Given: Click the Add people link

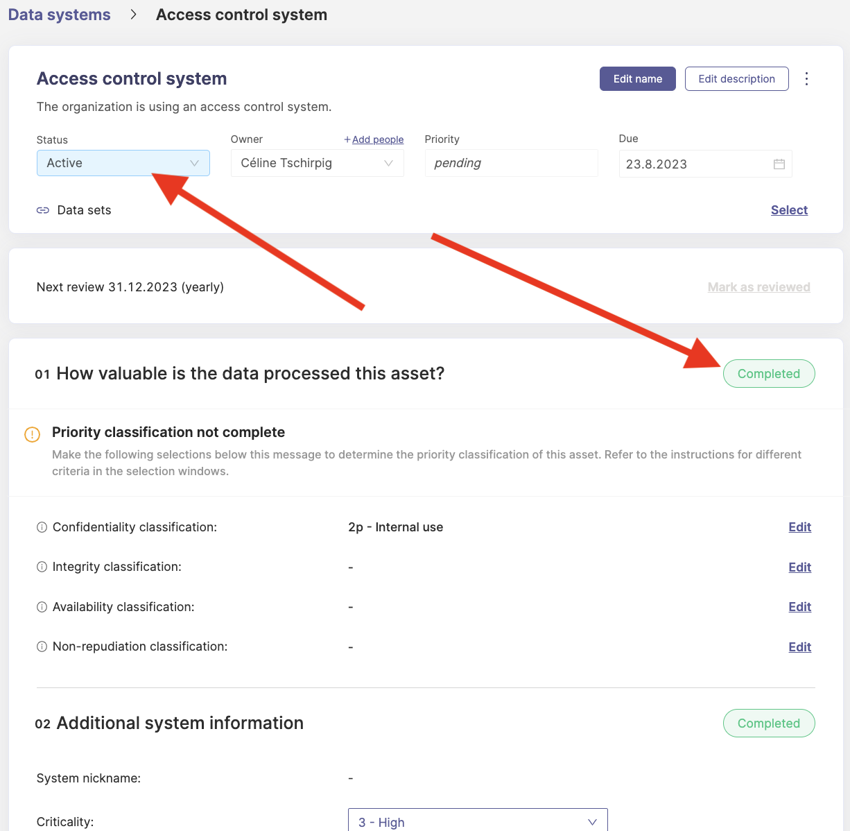Looking at the screenshot, I should coord(374,139).
